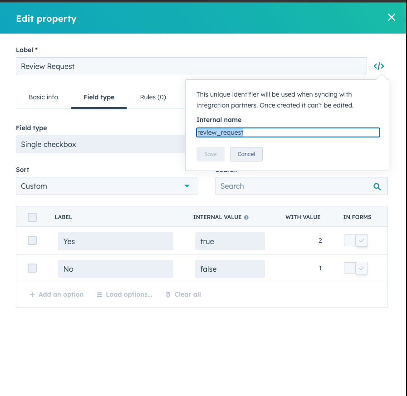Click the search magnifier icon
Screen dimensions: 407x396
pos(377,186)
